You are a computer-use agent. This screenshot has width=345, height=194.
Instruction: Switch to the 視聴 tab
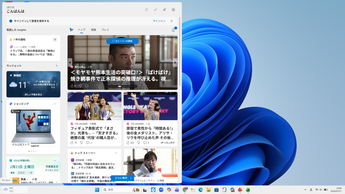pyautogui.click(x=93, y=30)
